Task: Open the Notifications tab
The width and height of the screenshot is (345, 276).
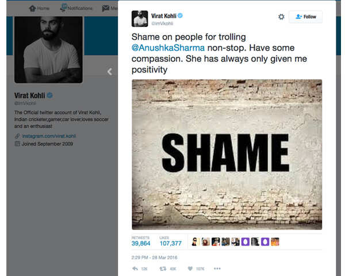Action: tap(76, 8)
